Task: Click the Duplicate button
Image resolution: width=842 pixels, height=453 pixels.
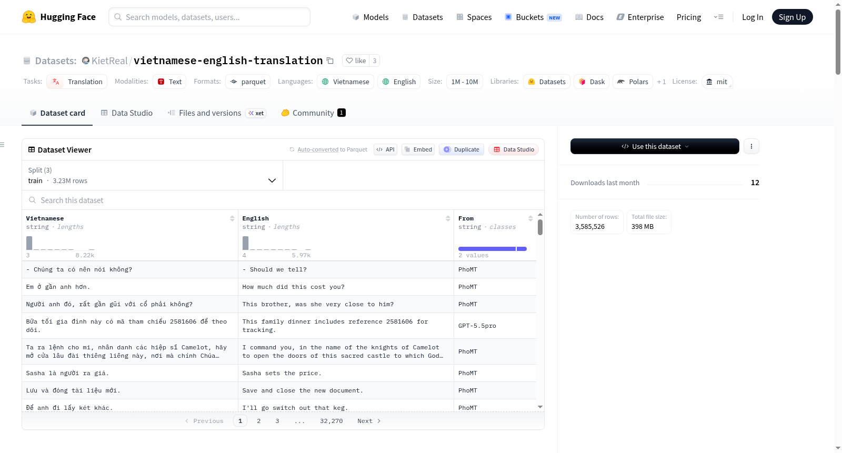Action: click(x=461, y=149)
